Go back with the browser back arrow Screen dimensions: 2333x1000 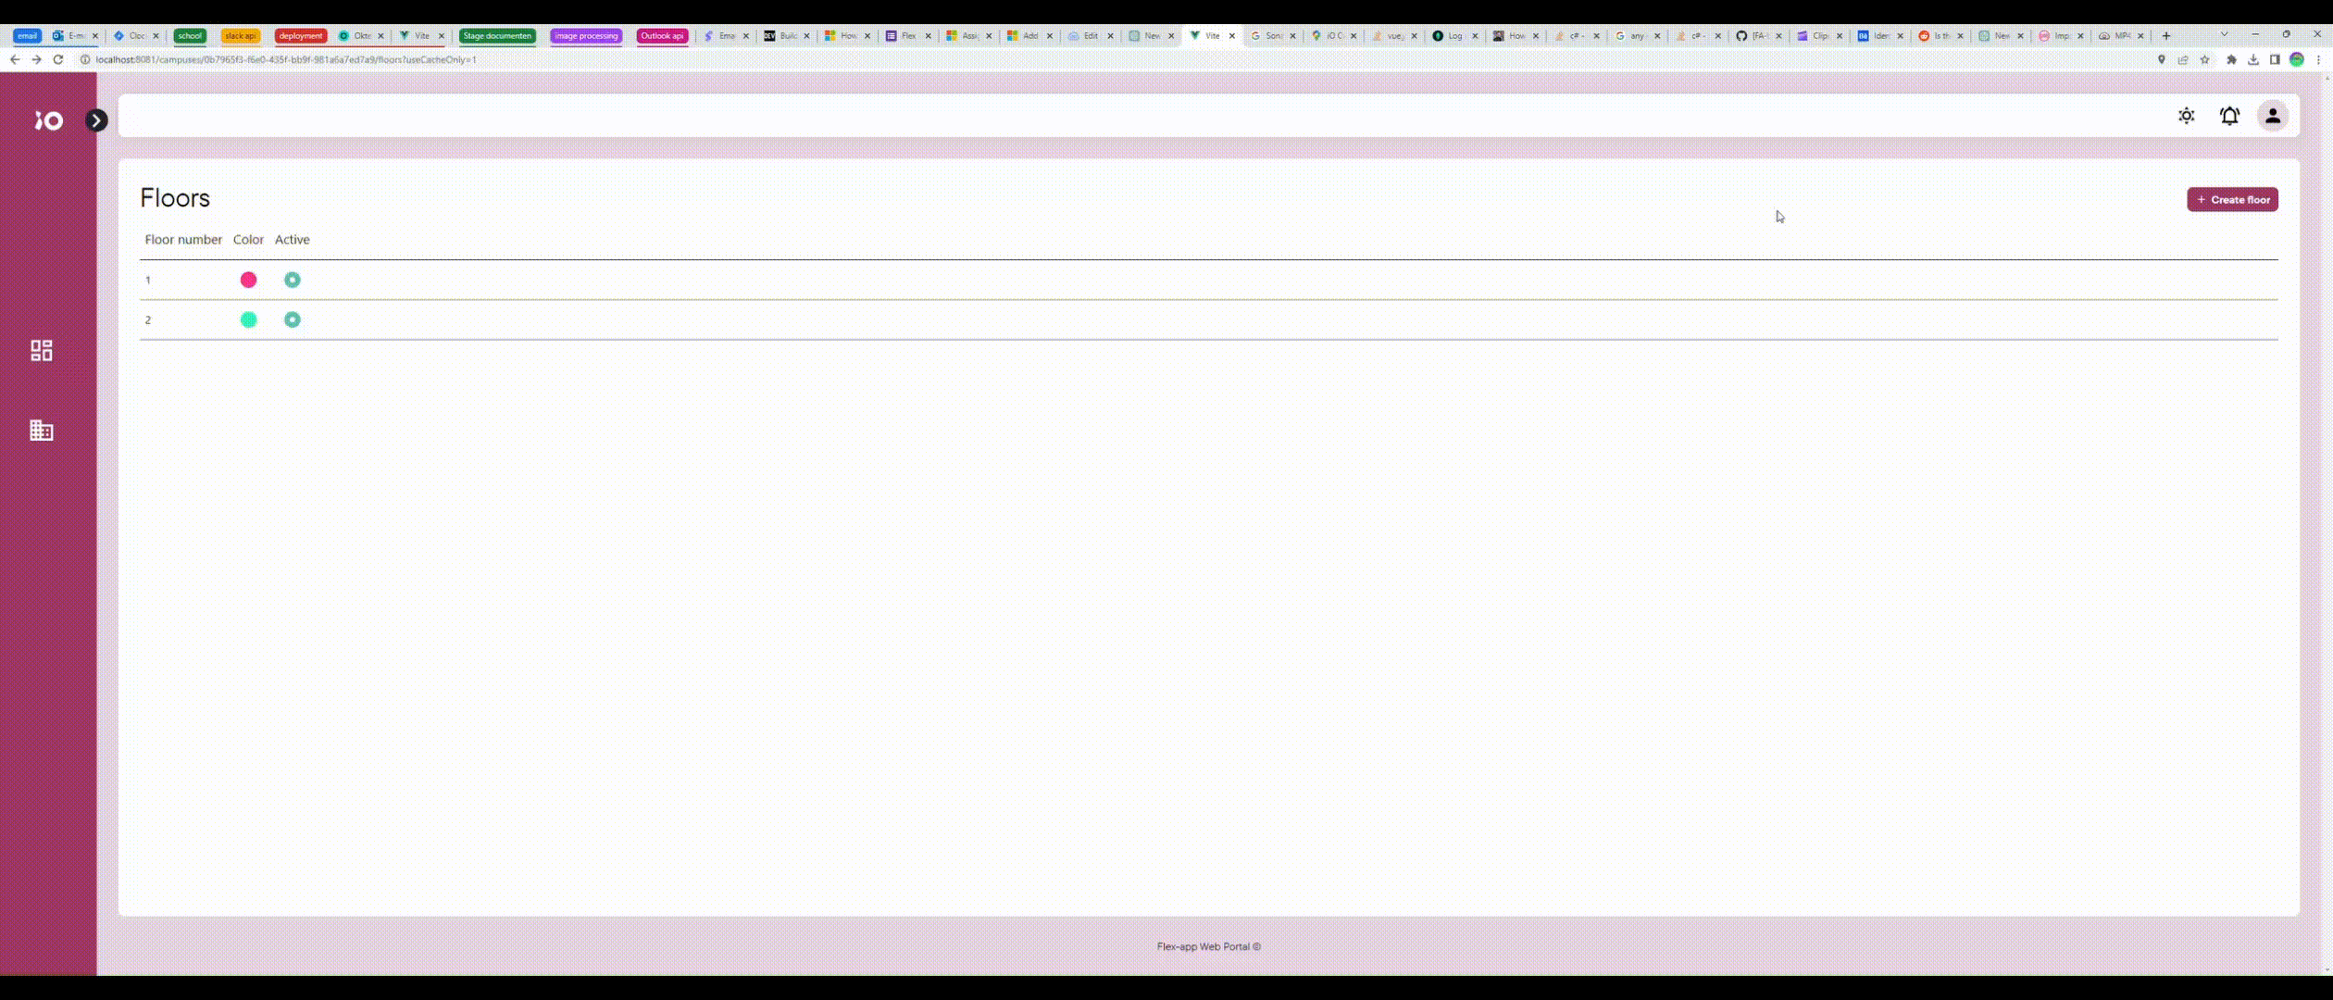pos(15,59)
